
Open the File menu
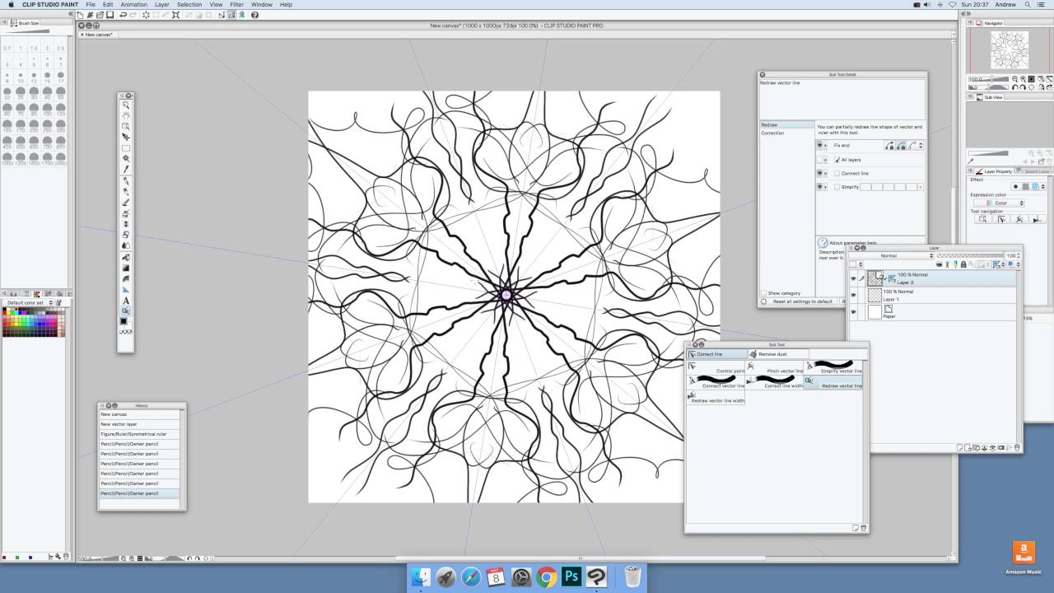[91, 4]
